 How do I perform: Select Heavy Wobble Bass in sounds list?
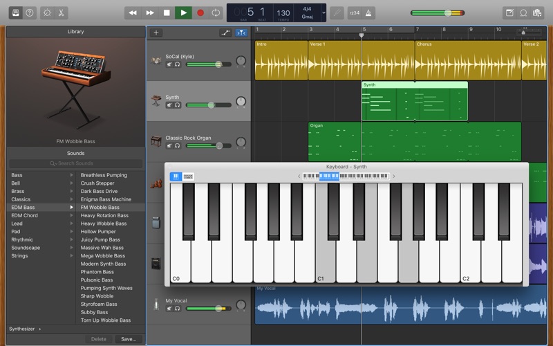point(104,224)
